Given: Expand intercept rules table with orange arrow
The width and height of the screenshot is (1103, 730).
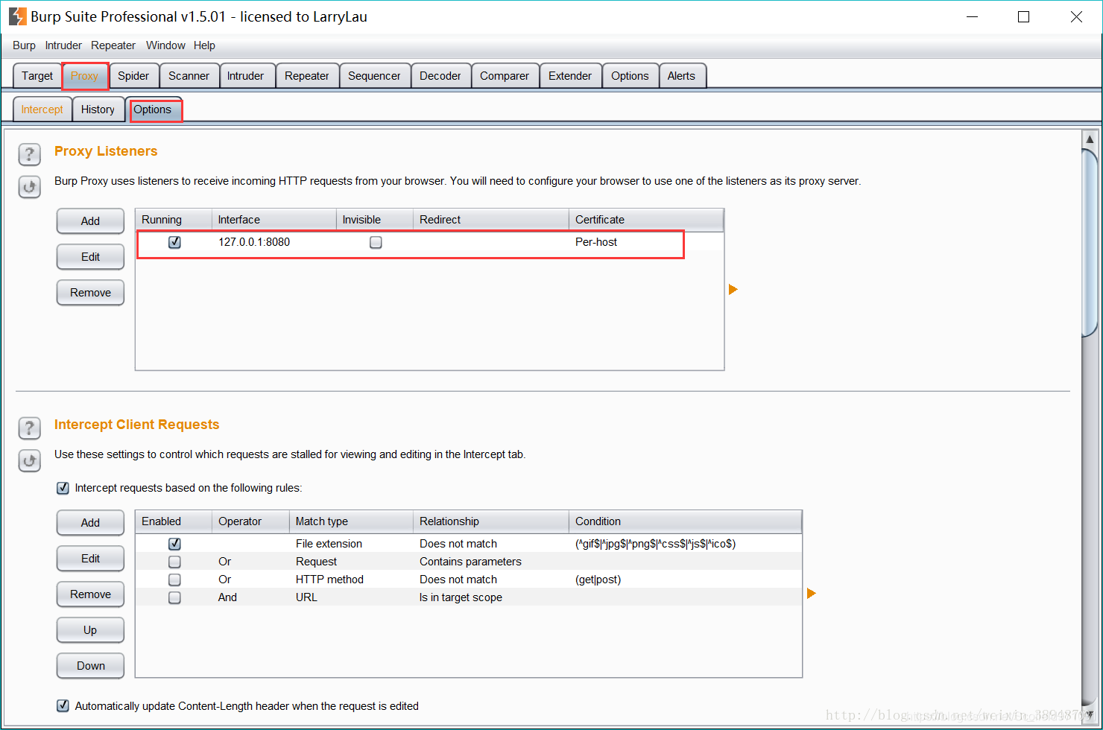Looking at the screenshot, I should tap(812, 593).
